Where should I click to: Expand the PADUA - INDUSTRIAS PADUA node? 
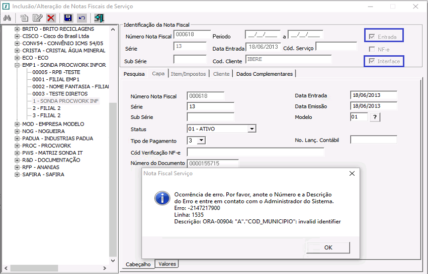click(x=17, y=139)
